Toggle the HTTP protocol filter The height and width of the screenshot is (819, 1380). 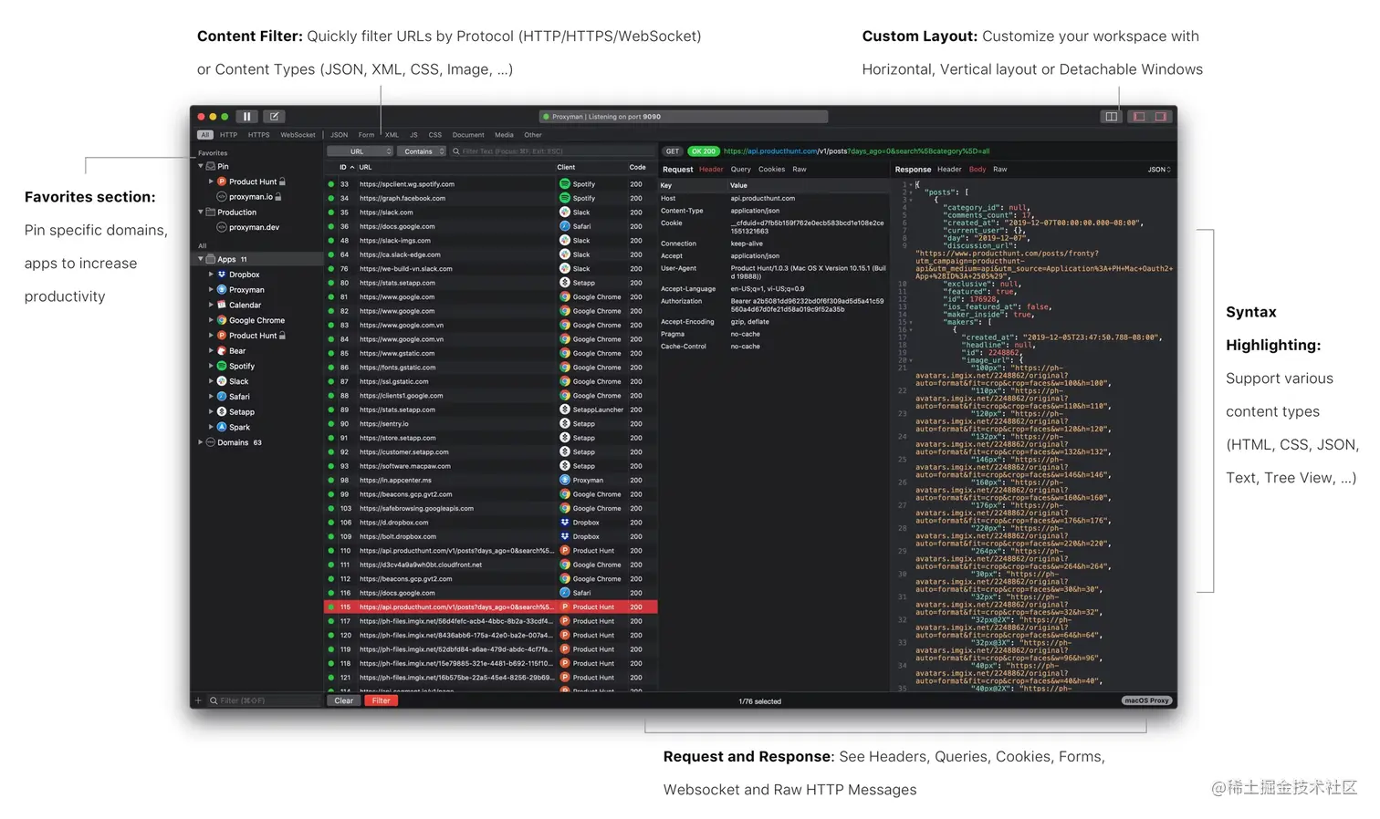point(228,135)
